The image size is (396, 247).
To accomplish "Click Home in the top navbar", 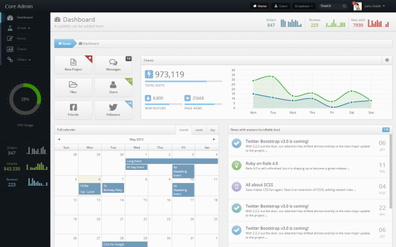I will coord(259,6).
